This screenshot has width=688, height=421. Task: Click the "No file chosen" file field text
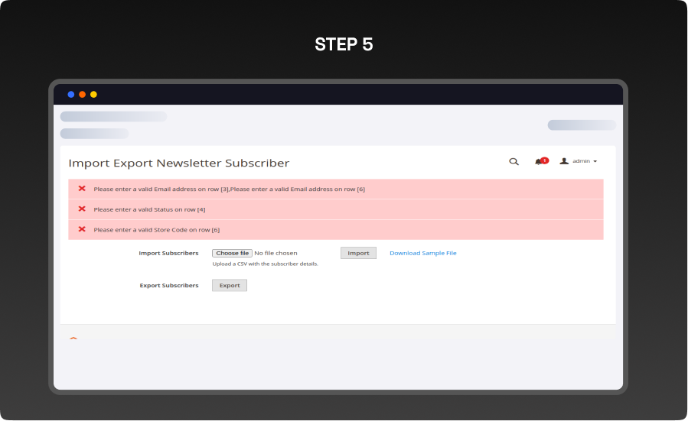(x=276, y=253)
